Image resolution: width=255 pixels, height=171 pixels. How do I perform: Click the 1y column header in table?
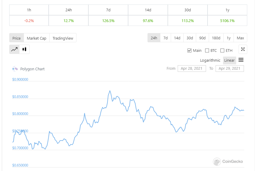click(227, 10)
